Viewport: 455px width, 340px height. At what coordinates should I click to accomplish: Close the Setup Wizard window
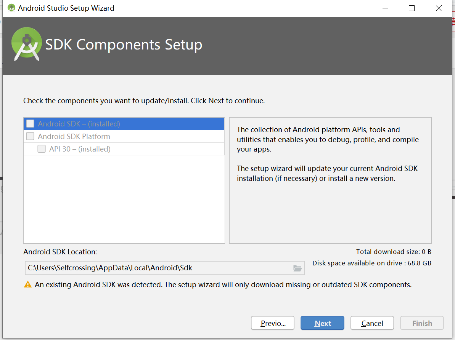pos(439,8)
